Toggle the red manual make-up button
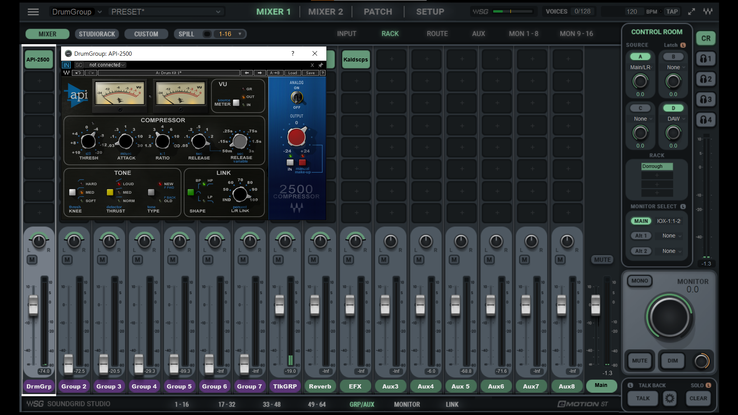The width and height of the screenshot is (738, 415). coord(303,162)
